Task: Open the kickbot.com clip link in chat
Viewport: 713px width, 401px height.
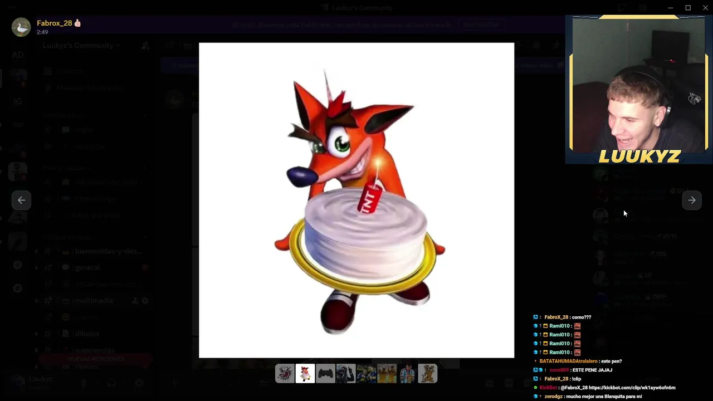Action: [x=632, y=388]
